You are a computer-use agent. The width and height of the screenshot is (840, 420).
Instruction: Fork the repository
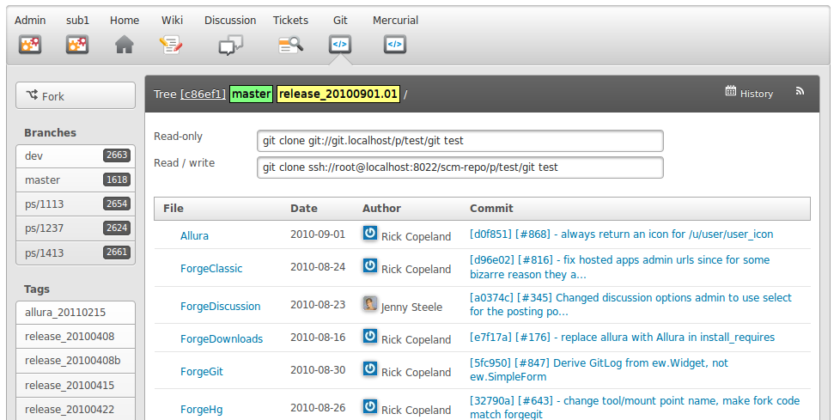pyautogui.click(x=76, y=96)
